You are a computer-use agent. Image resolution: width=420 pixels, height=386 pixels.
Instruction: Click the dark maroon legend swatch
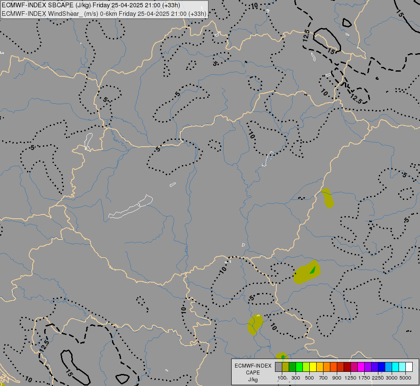[x=347, y=367]
